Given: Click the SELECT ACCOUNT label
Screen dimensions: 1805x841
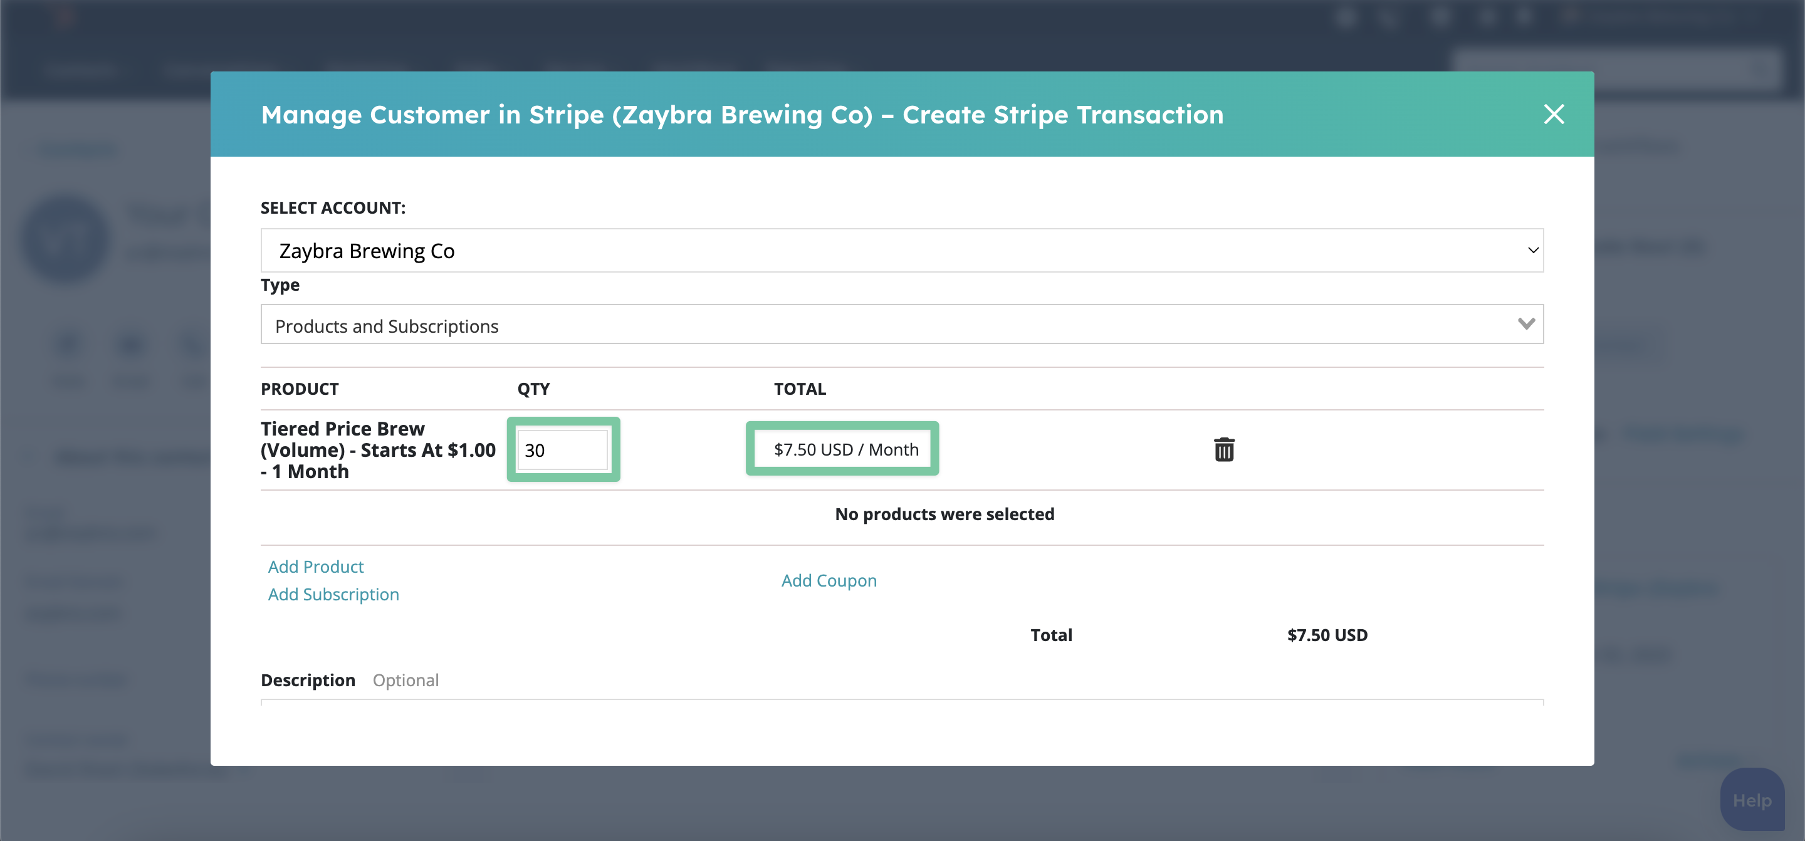Looking at the screenshot, I should 333,208.
